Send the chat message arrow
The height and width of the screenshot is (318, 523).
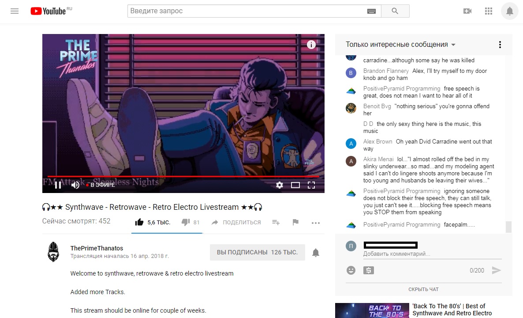pos(496,270)
